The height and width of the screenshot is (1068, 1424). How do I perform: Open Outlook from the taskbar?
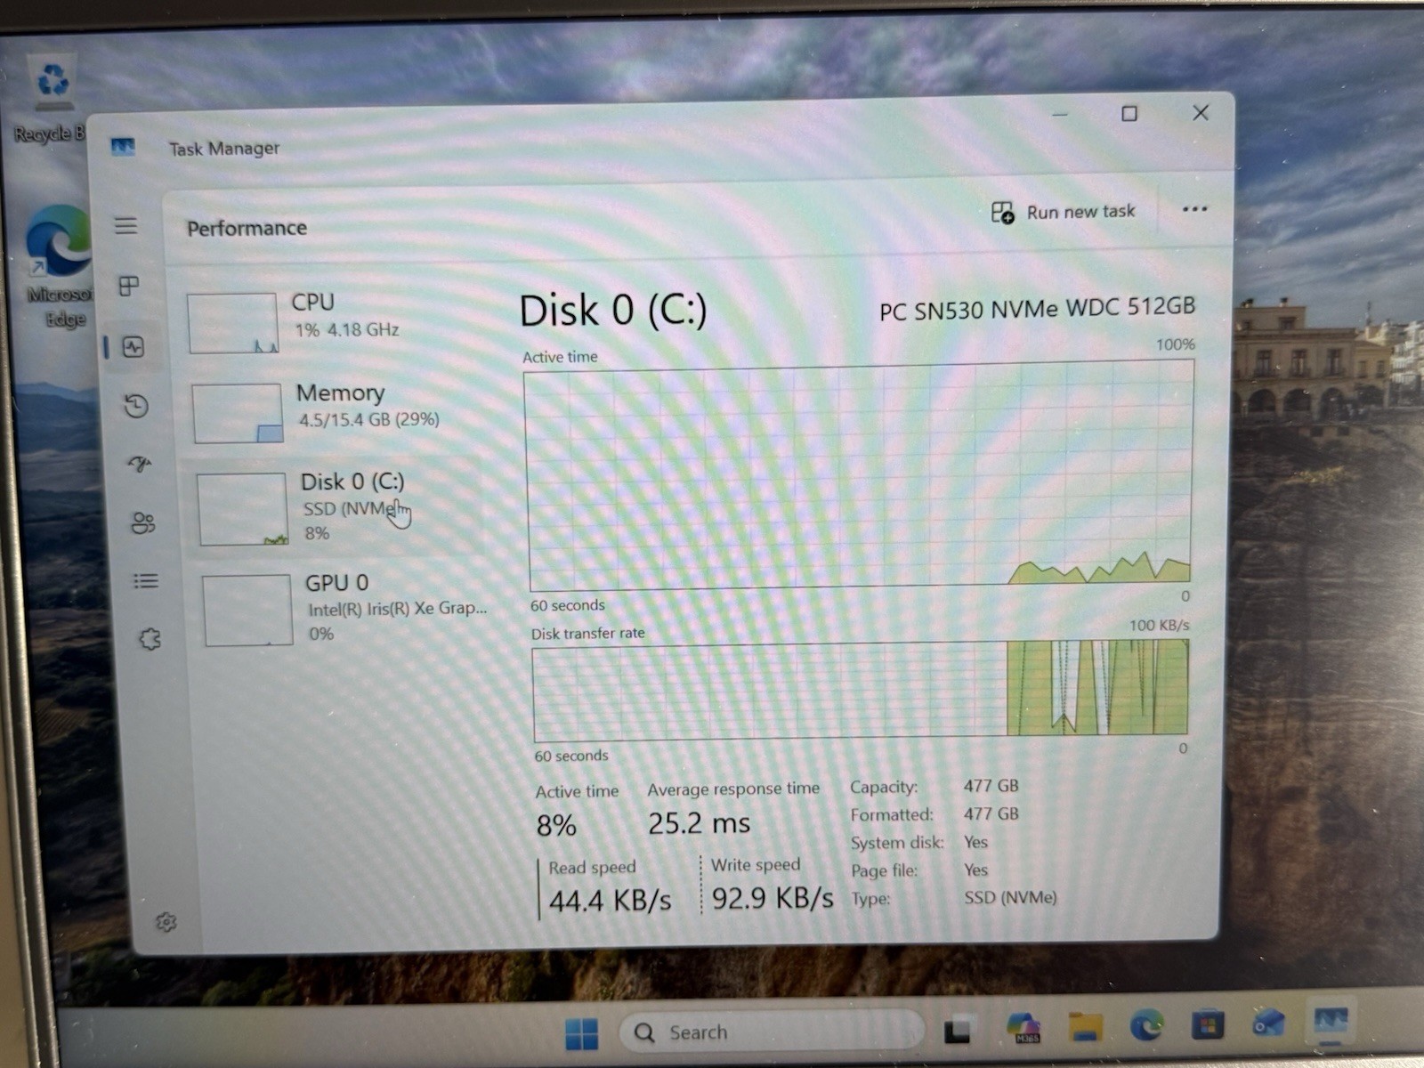(1268, 1023)
